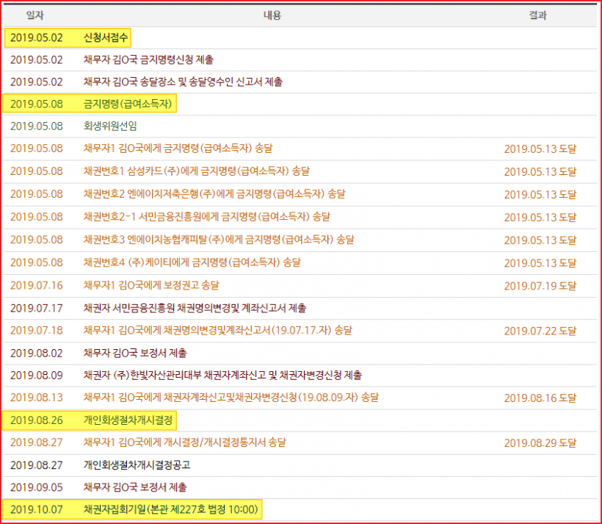Click result 2019.05.13 도달 for 삼성카드 row
Screen dimensions: 602x524
(x=540, y=172)
